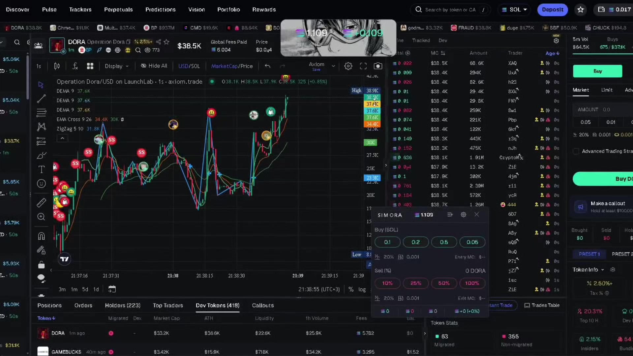Toggle Hide All drawings
The image size is (633, 356).
pos(154,66)
